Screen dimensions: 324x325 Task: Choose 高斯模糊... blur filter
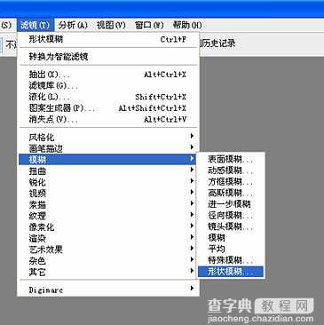[231, 193]
